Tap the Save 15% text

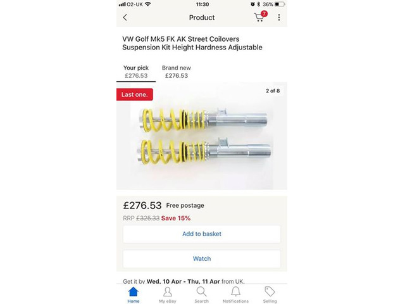coord(176,218)
